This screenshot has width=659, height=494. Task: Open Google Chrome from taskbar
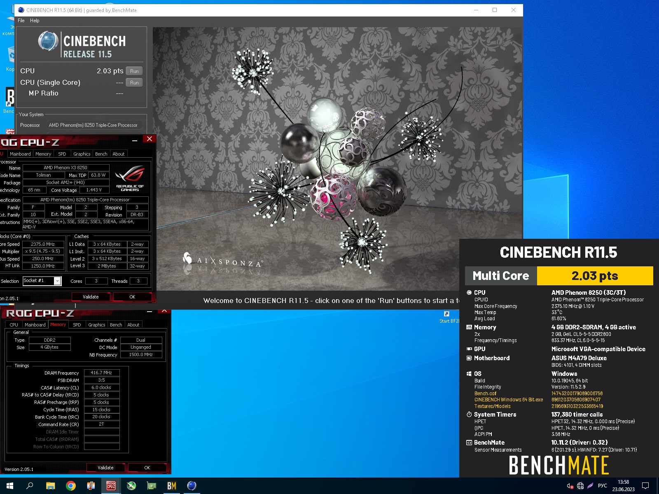[71, 486]
